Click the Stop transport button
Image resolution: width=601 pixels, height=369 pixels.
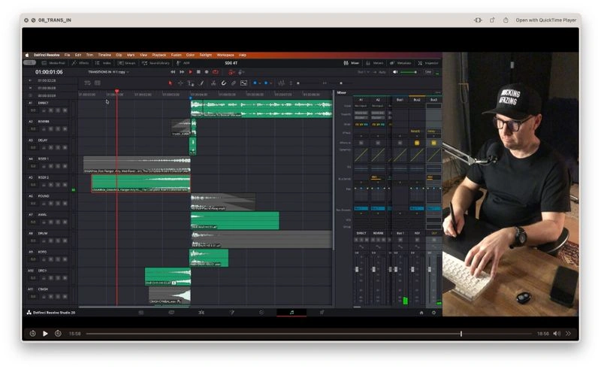coord(198,72)
